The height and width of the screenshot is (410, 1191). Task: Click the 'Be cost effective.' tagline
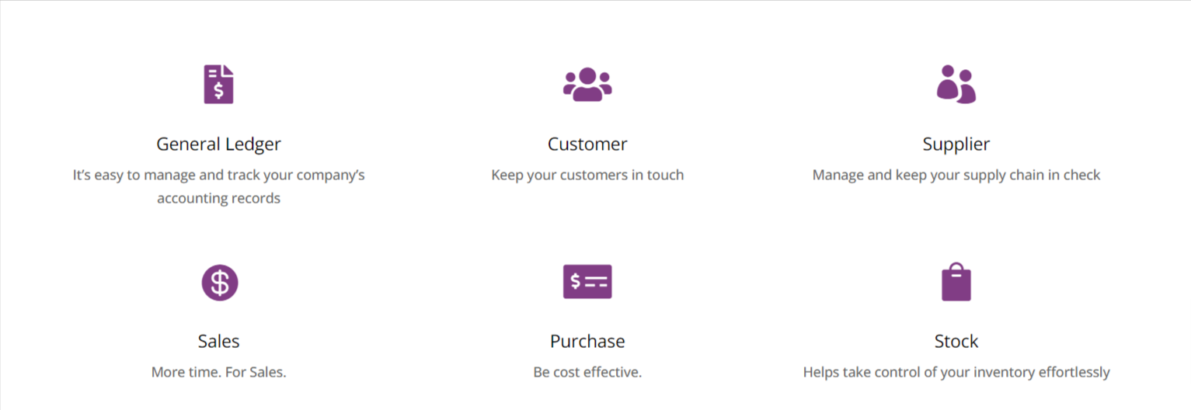(587, 373)
